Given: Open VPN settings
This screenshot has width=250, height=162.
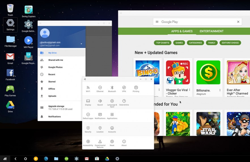Looking at the screenshot, I should point(124,89).
